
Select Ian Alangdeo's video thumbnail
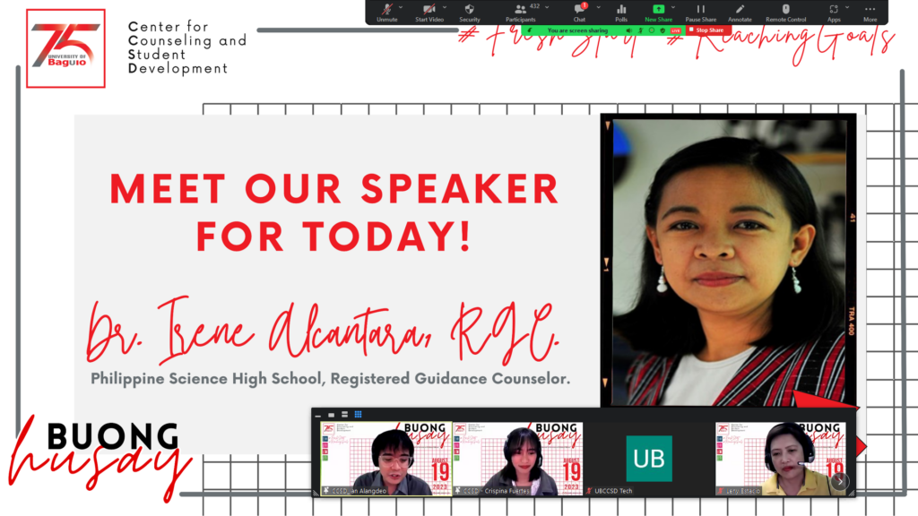(385, 459)
